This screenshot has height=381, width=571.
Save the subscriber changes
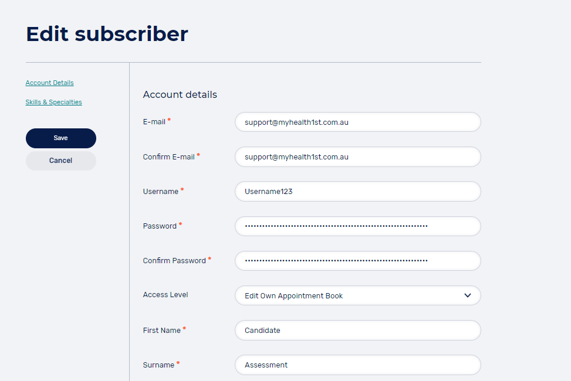click(x=61, y=138)
